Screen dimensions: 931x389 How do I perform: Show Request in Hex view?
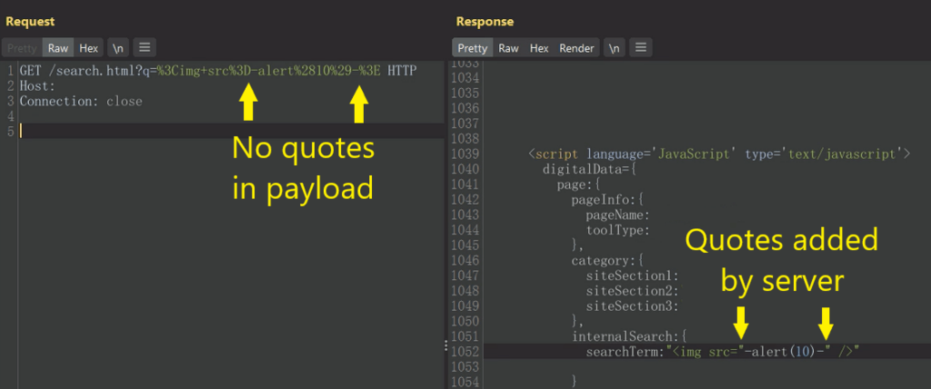88,48
